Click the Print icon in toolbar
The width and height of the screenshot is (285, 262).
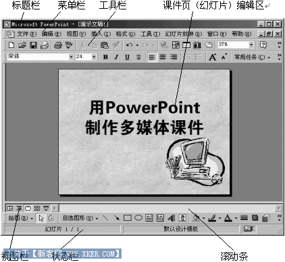(x=58, y=45)
